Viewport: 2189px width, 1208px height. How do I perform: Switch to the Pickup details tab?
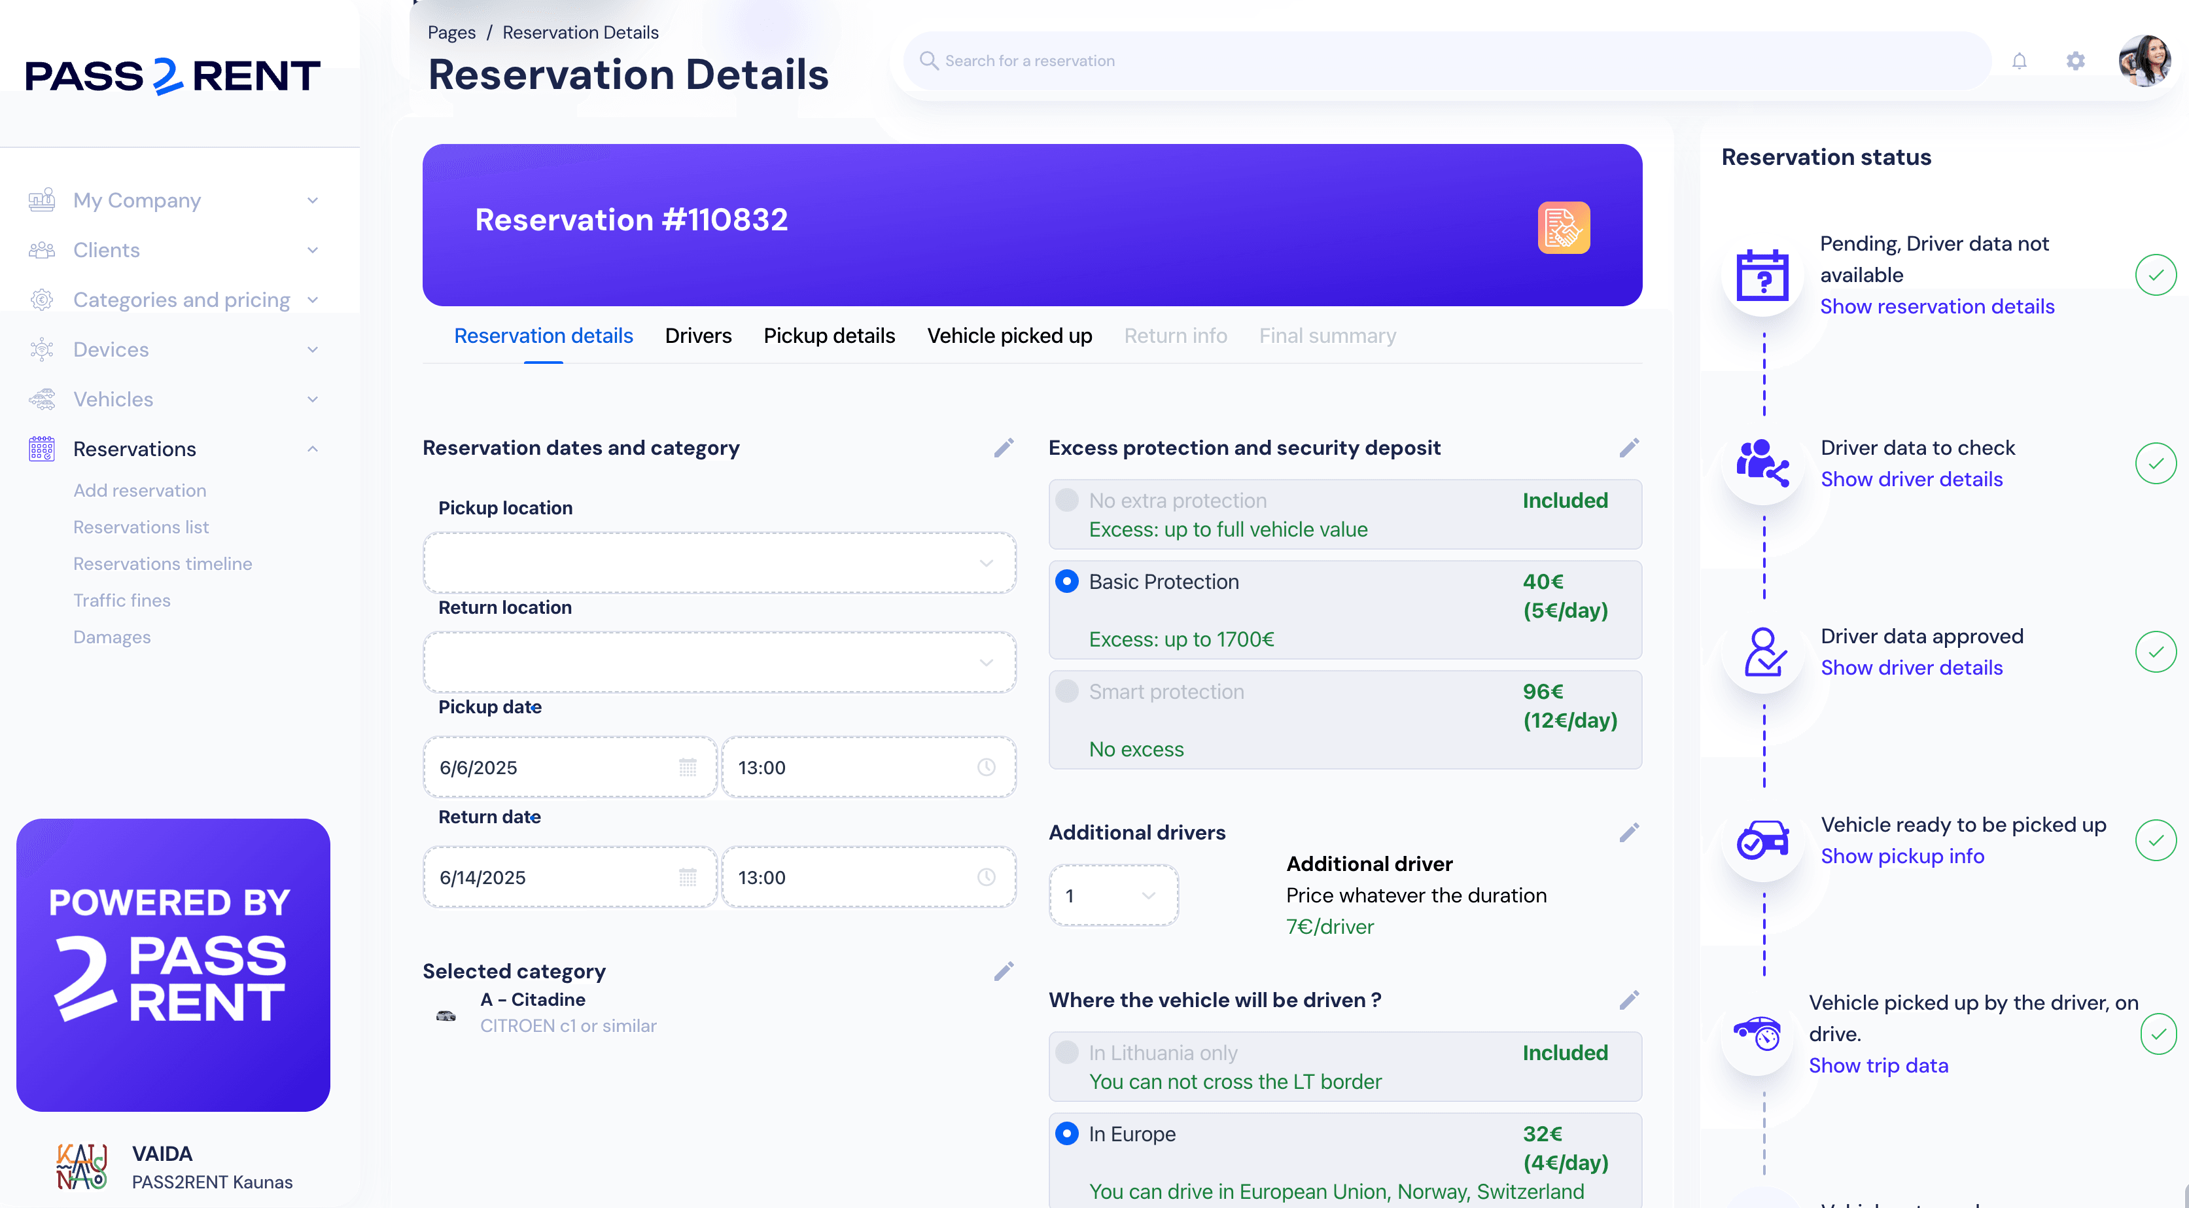pyautogui.click(x=828, y=336)
